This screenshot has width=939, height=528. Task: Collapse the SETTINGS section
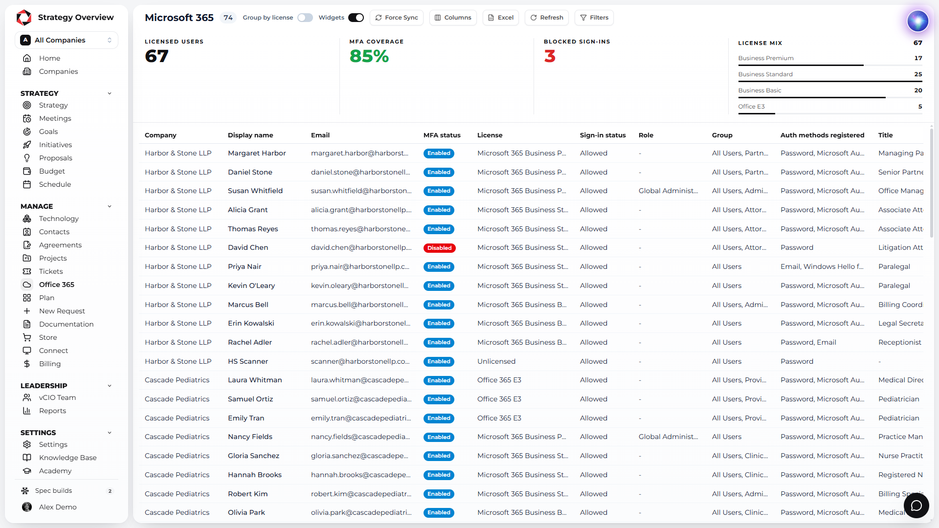click(x=110, y=433)
